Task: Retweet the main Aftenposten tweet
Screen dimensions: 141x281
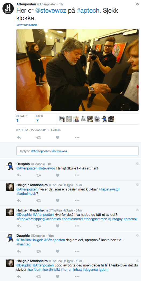Action: 39,137
